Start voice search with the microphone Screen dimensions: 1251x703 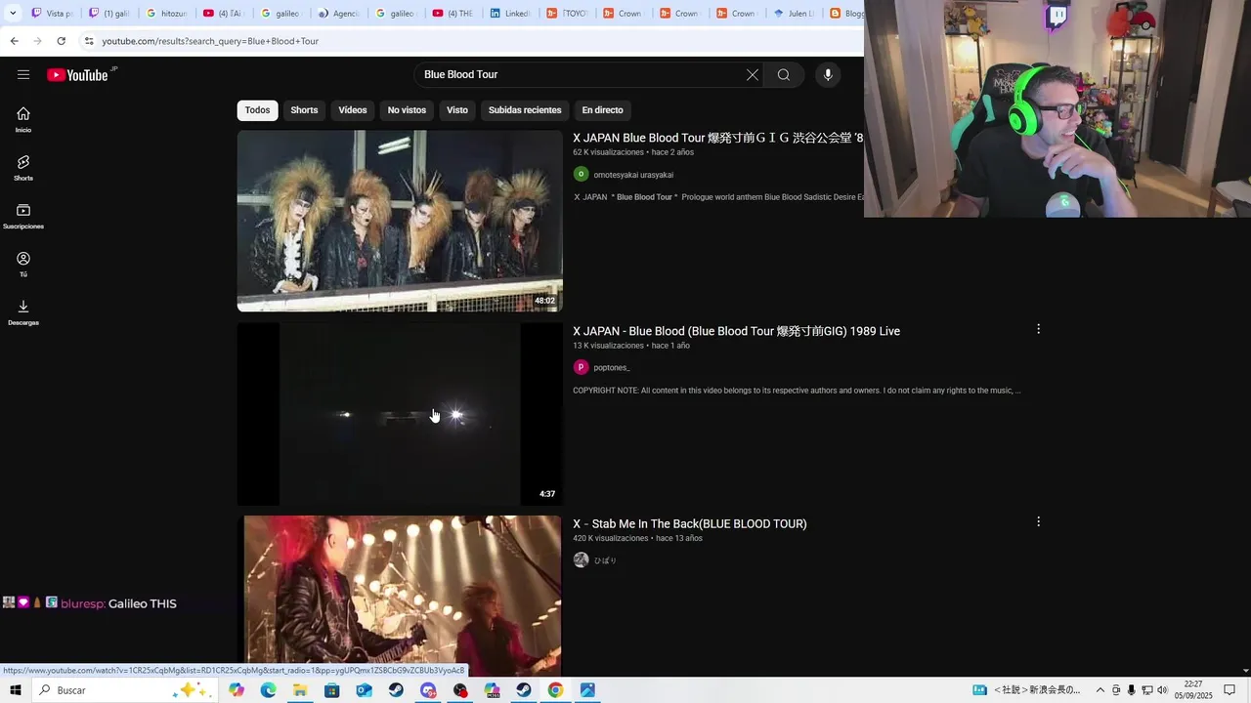(x=828, y=74)
